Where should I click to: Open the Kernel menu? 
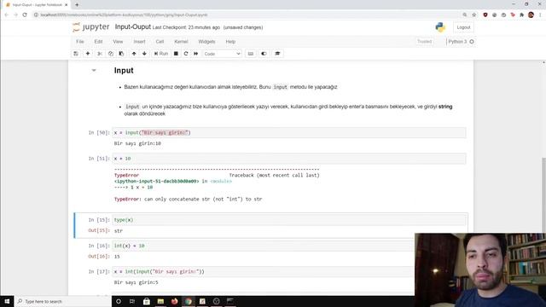pyautogui.click(x=181, y=42)
